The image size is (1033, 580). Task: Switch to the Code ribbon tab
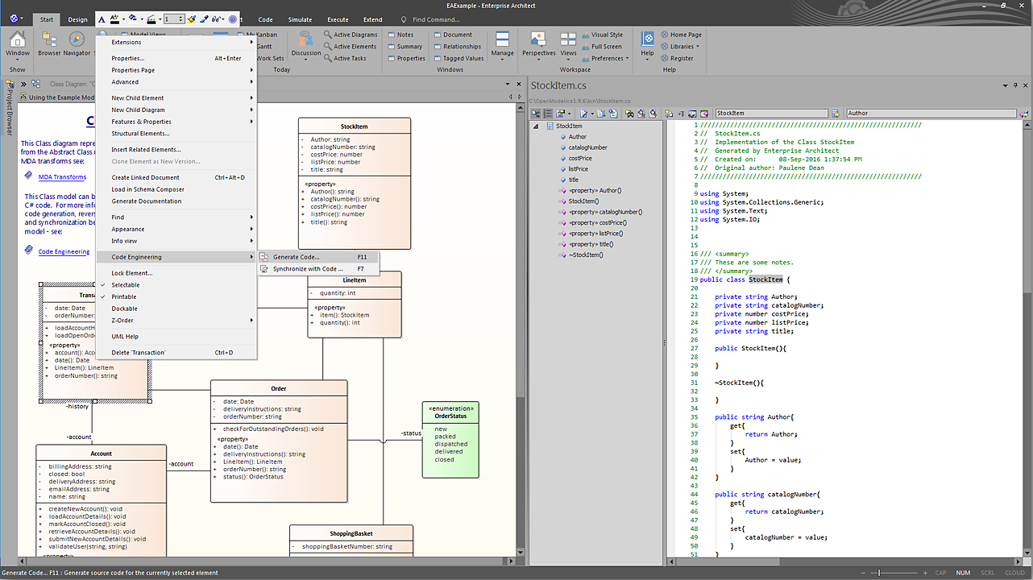coord(265,19)
